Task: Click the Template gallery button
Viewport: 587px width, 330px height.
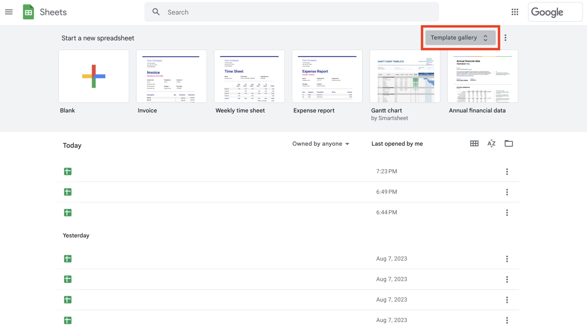Action: (x=454, y=37)
